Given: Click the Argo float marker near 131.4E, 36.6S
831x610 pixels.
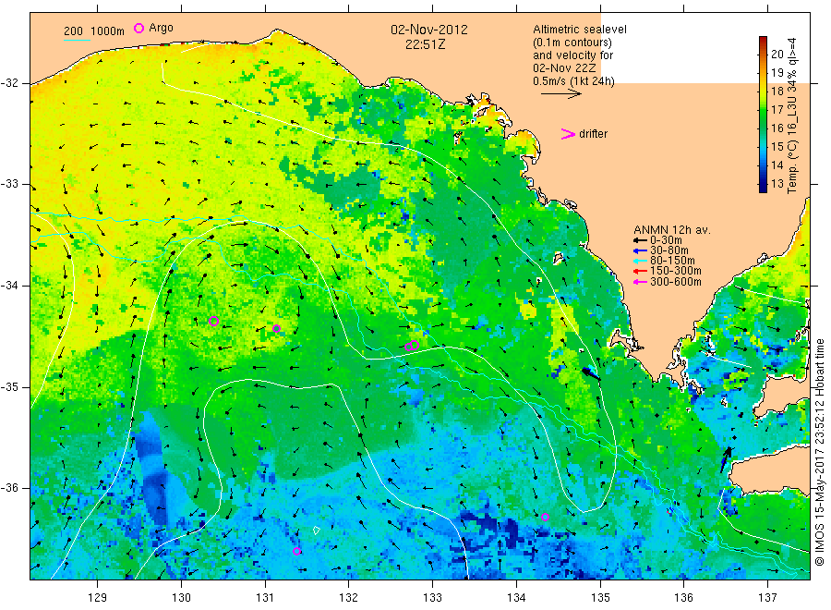Looking at the screenshot, I should [296, 552].
